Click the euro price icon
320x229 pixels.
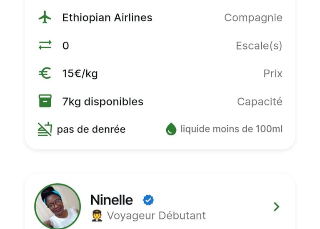coord(45,73)
